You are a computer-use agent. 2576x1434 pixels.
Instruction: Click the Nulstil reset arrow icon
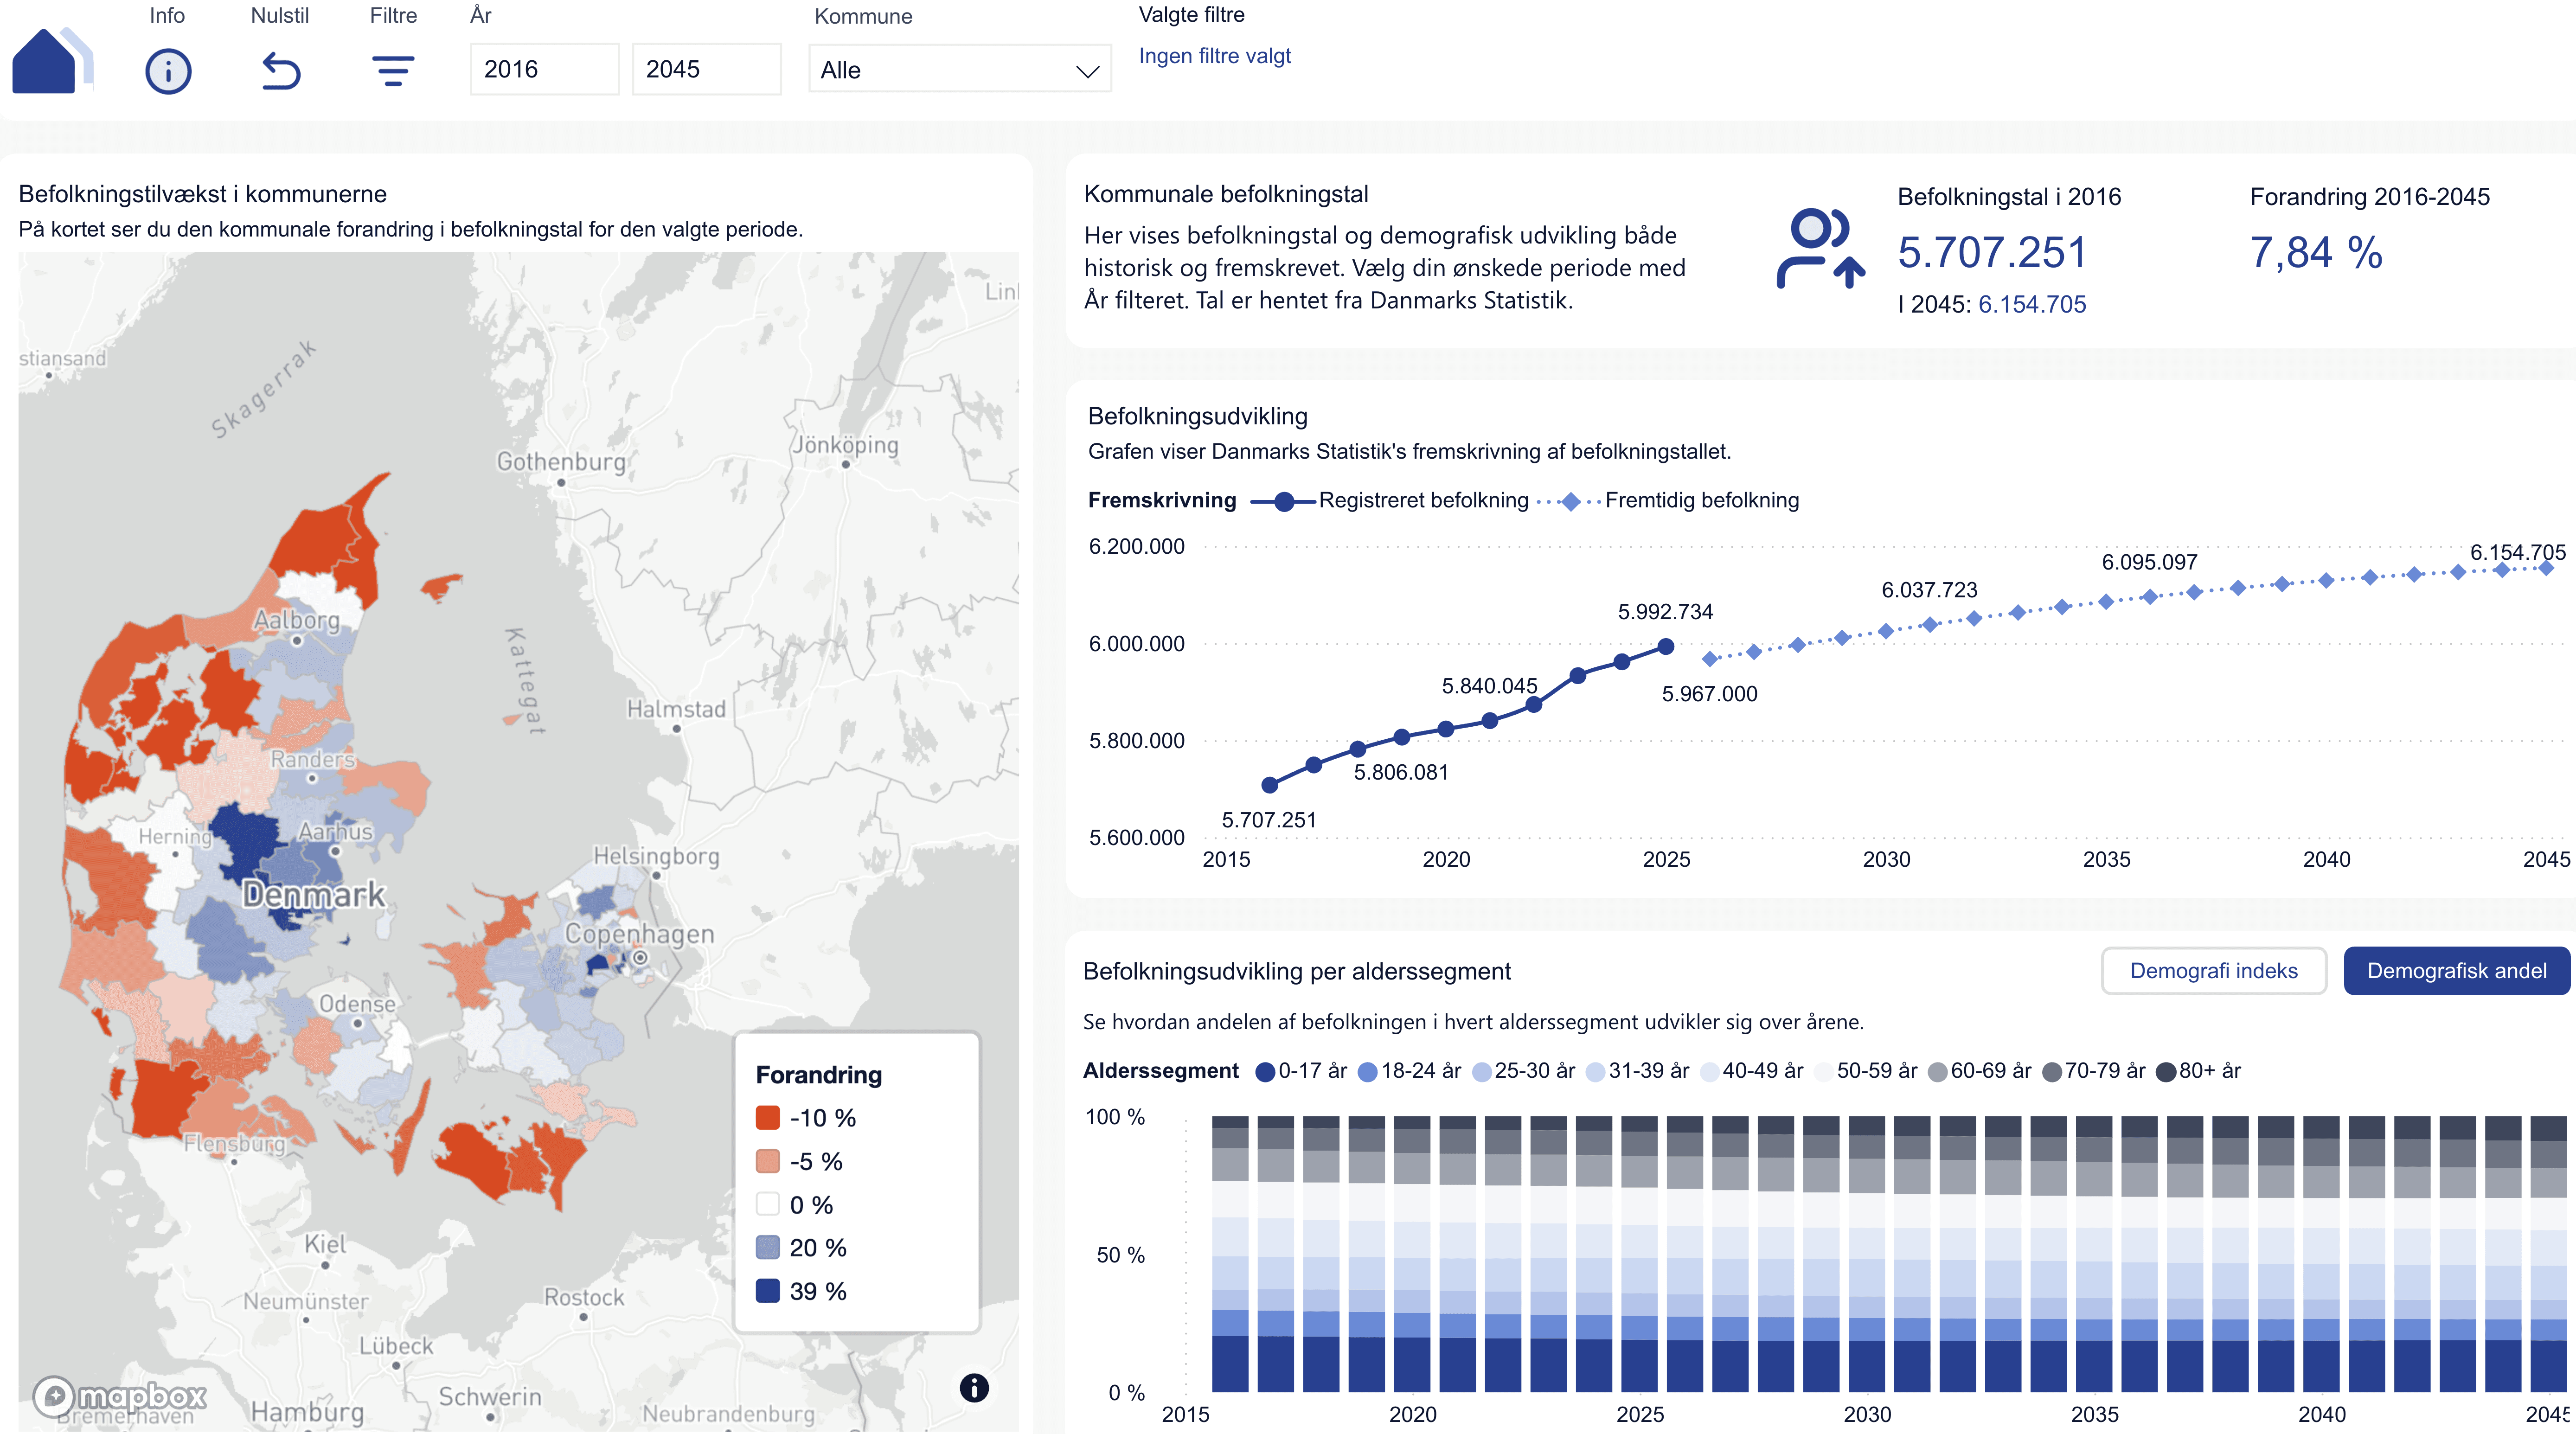point(281,71)
